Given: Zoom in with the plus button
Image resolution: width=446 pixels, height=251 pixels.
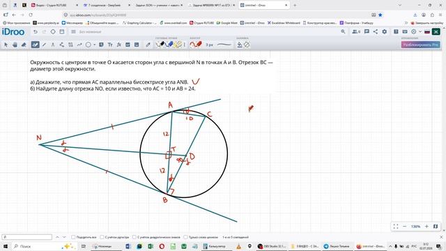Looking at the screenshot, I should (x=426, y=226).
